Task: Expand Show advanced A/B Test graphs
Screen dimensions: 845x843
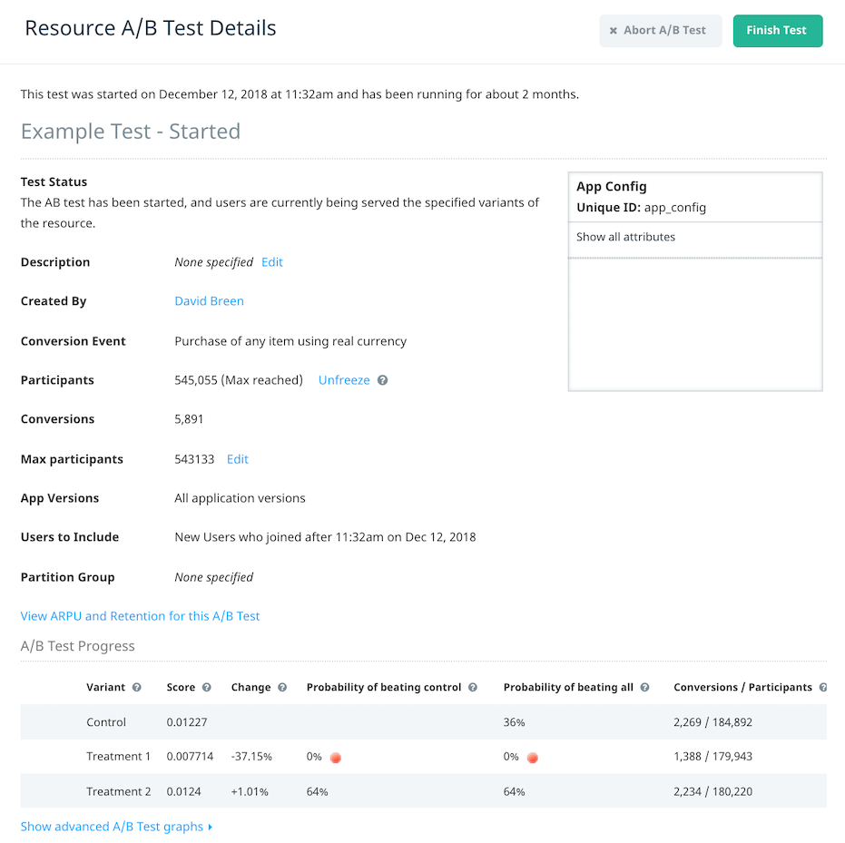Action: click(116, 827)
